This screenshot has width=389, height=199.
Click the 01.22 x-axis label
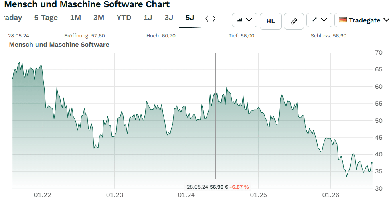43,195
